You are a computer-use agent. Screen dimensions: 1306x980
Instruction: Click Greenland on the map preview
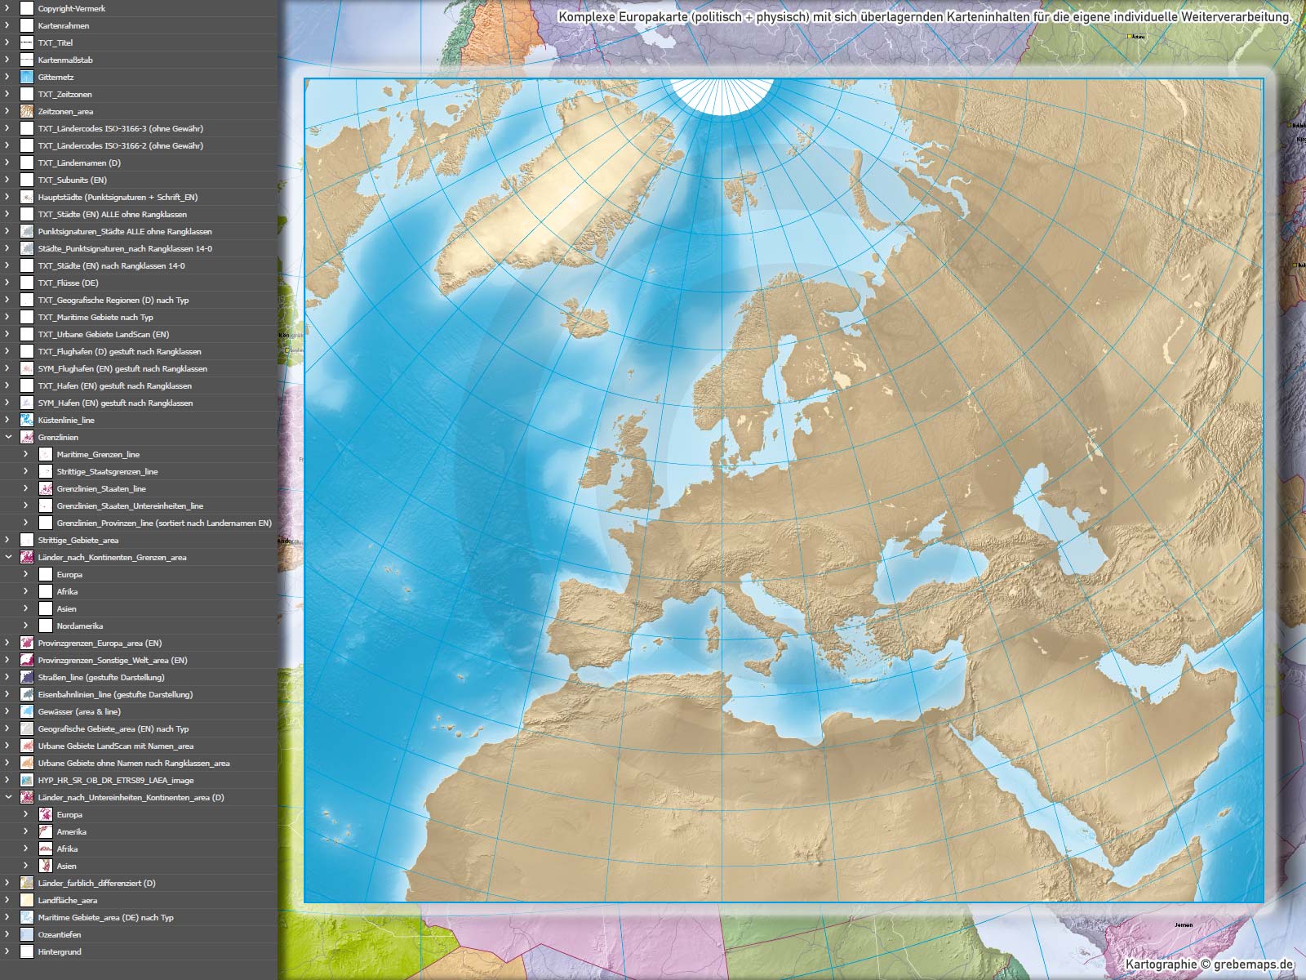[522, 196]
